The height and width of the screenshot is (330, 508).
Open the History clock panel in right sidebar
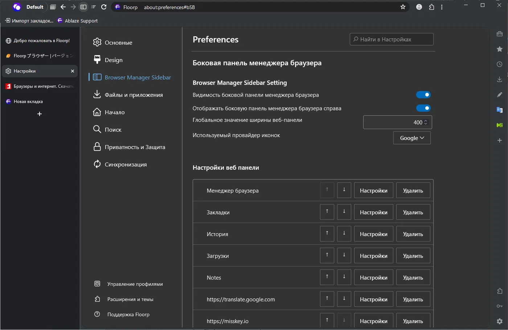(500, 64)
